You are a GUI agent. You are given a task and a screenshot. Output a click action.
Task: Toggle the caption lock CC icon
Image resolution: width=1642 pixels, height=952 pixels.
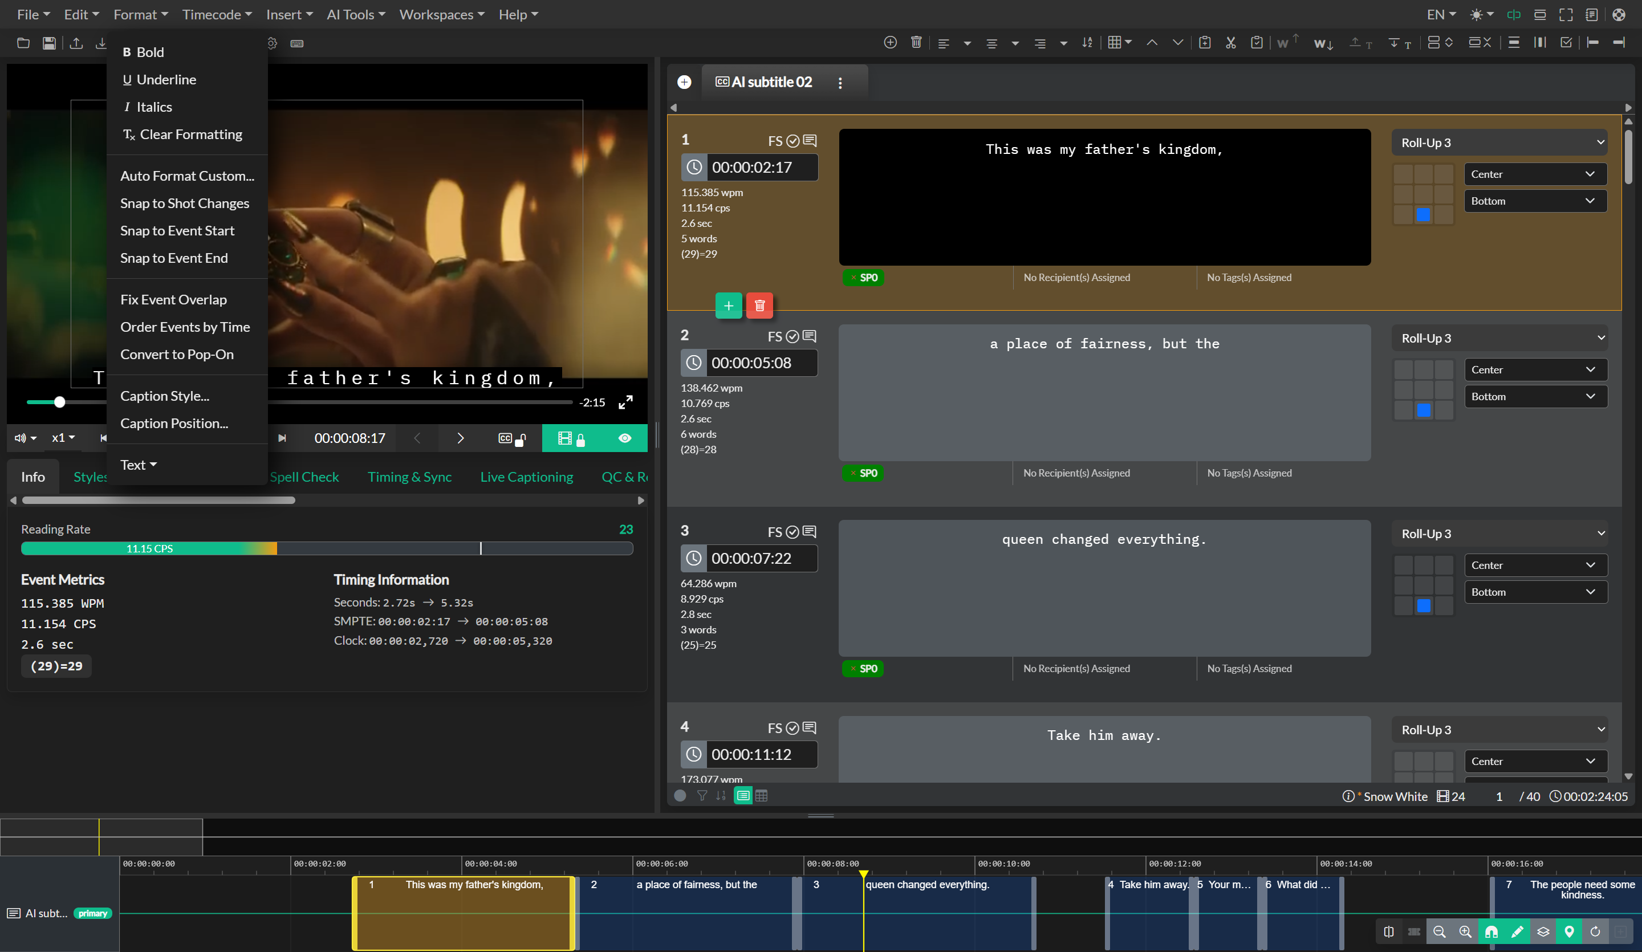pyautogui.click(x=512, y=438)
